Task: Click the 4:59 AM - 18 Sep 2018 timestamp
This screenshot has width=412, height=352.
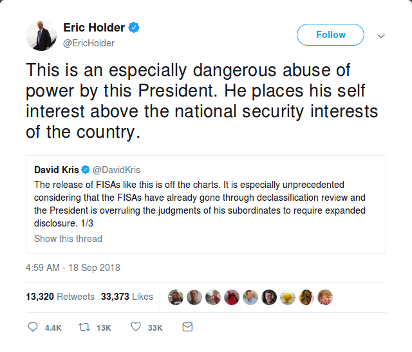Action: (x=73, y=268)
